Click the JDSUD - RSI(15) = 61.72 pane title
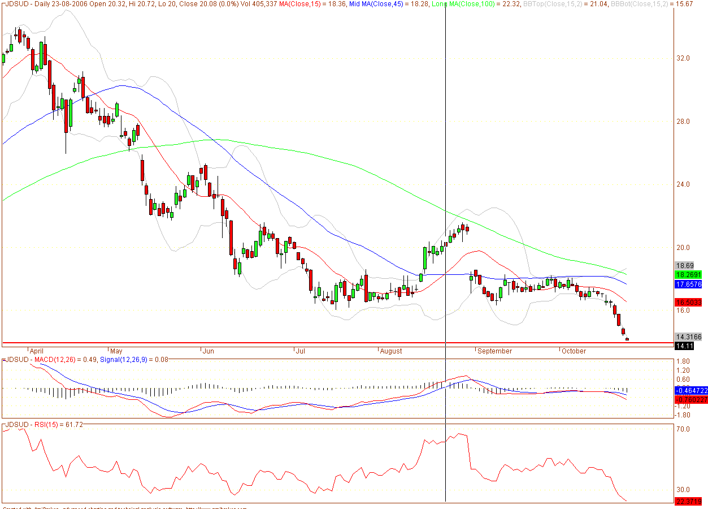Image resolution: width=708 pixels, height=509 pixels. click(x=44, y=424)
